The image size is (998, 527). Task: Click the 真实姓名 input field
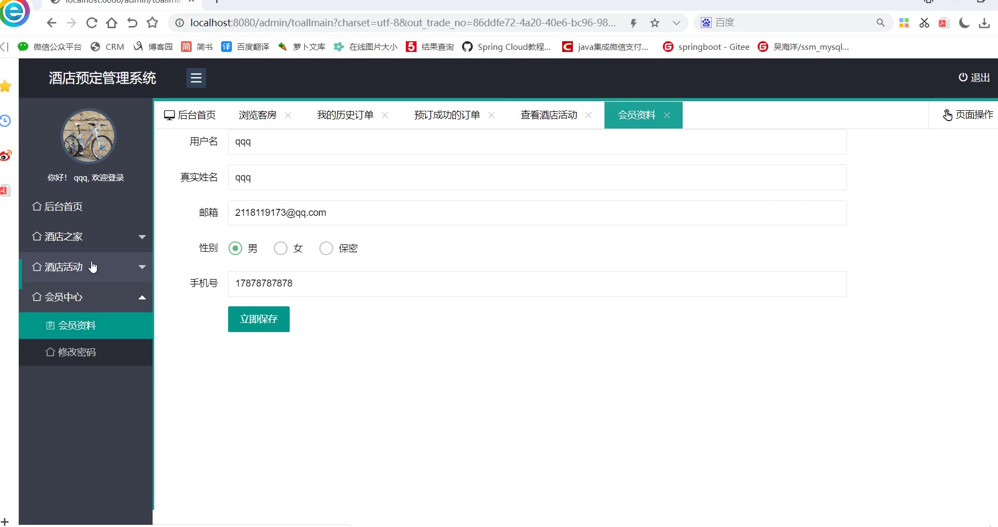(537, 177)
